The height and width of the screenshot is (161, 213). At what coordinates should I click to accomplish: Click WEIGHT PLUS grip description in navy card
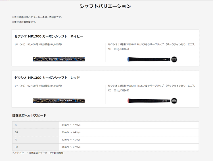tap(151, 47)
